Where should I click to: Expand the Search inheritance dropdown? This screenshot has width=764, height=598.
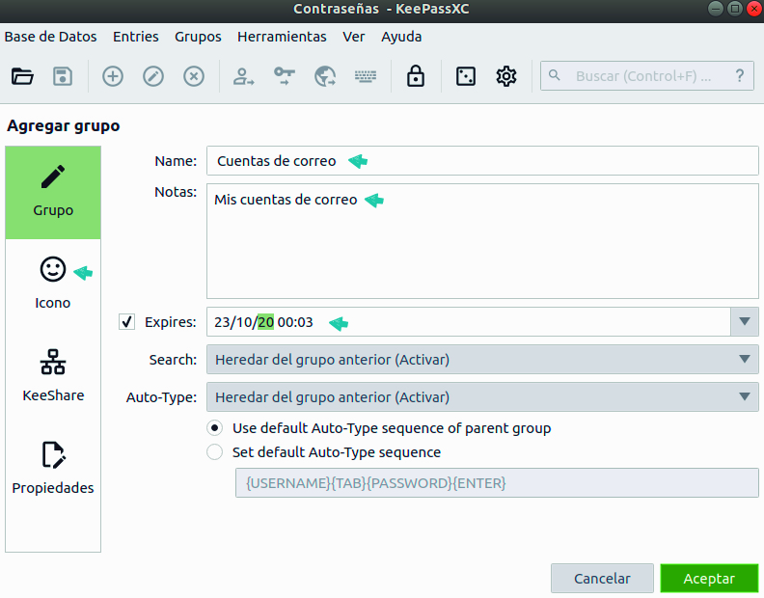click(744, 360)
